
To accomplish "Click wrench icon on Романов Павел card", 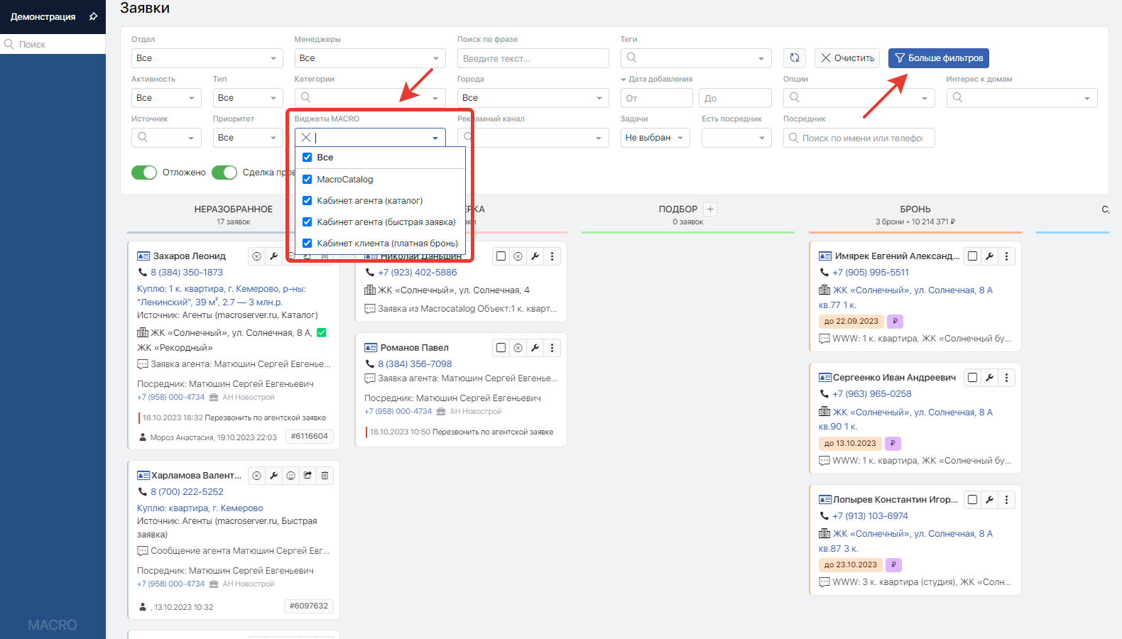I will click(535, 348).
